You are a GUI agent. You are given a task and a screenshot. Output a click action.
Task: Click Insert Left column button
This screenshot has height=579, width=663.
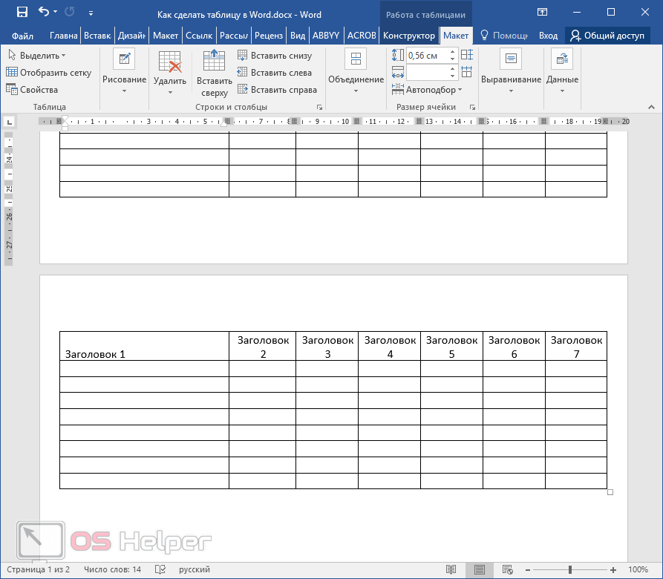[275, 73]
